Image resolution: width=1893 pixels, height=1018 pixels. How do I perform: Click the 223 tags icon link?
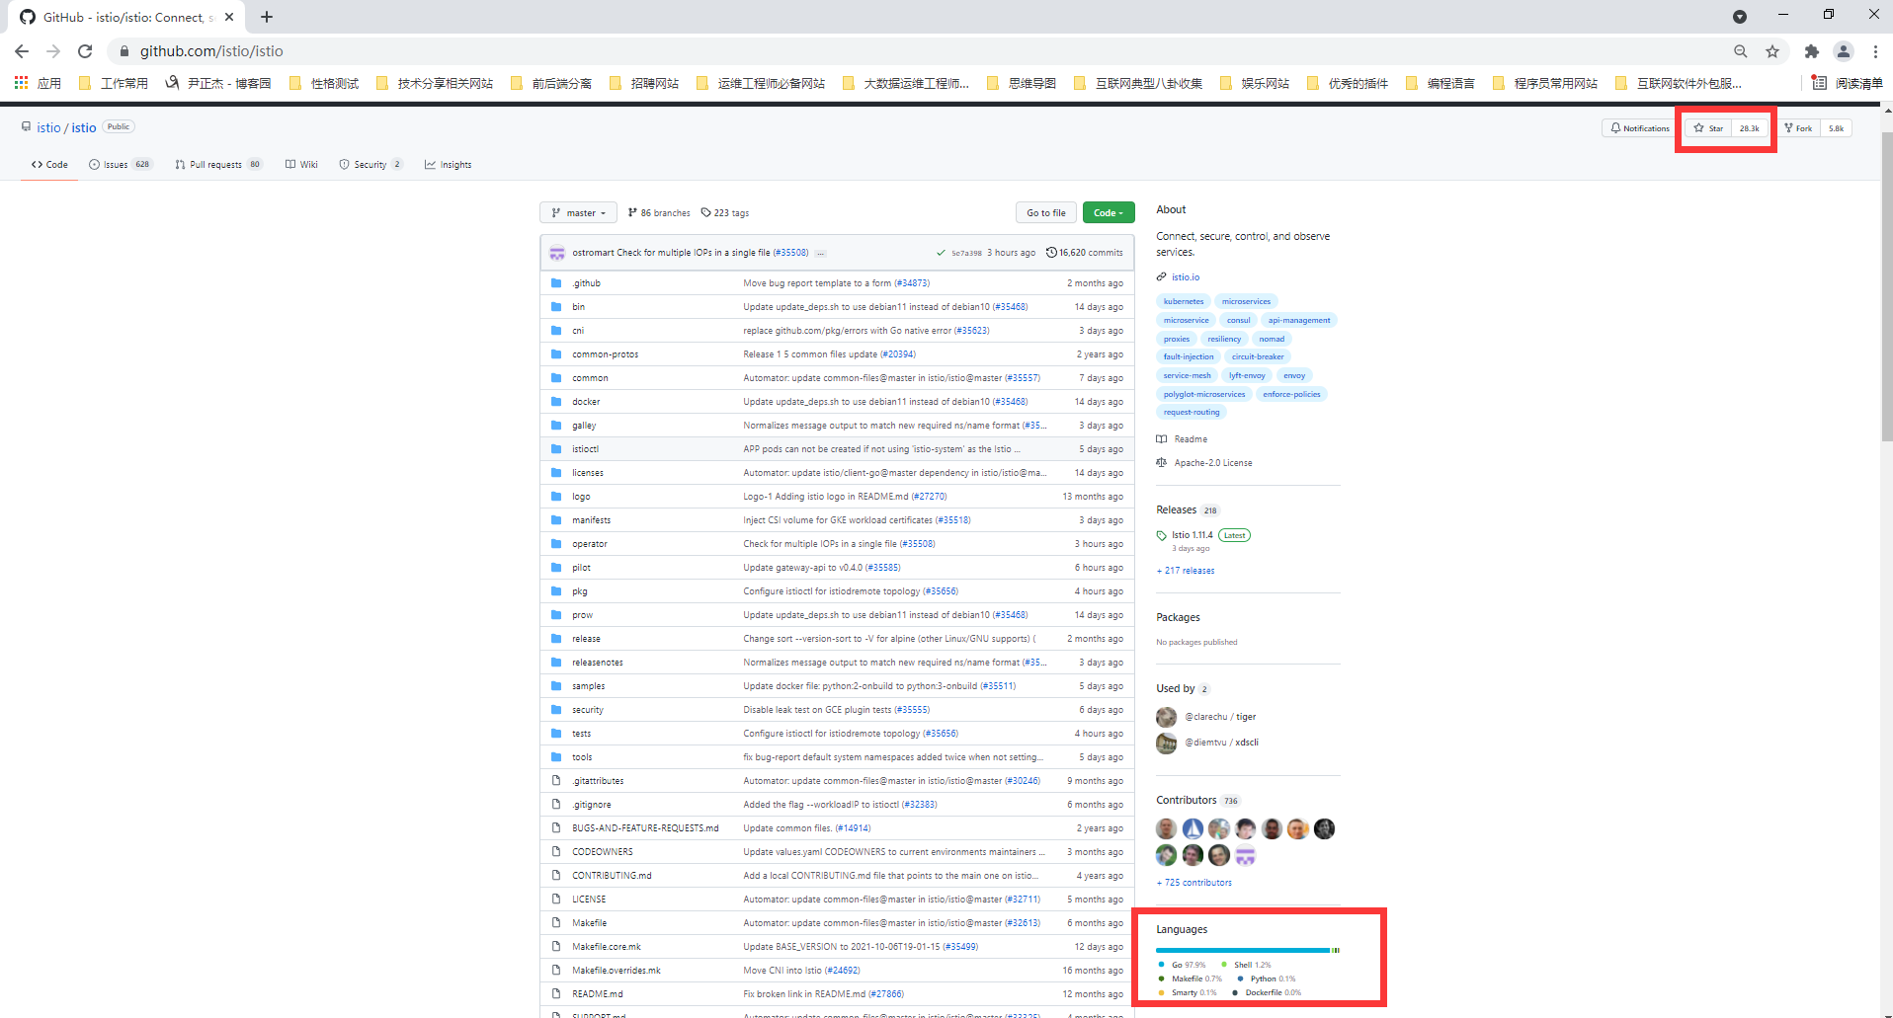(706, 213)
